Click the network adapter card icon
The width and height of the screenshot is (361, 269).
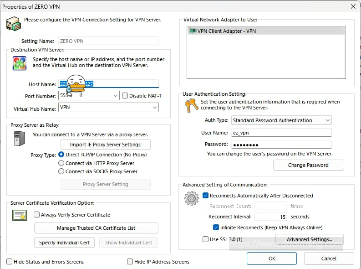[193, 31]
